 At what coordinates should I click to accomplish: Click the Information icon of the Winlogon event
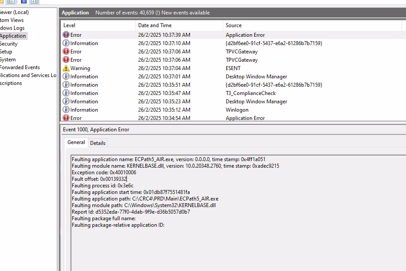pos(66,110)
